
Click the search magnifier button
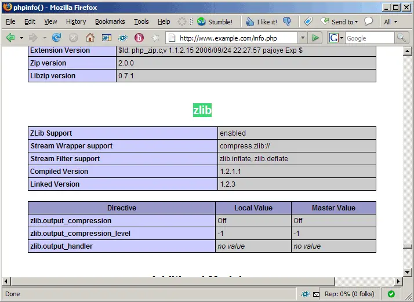[x=401, y=38]
